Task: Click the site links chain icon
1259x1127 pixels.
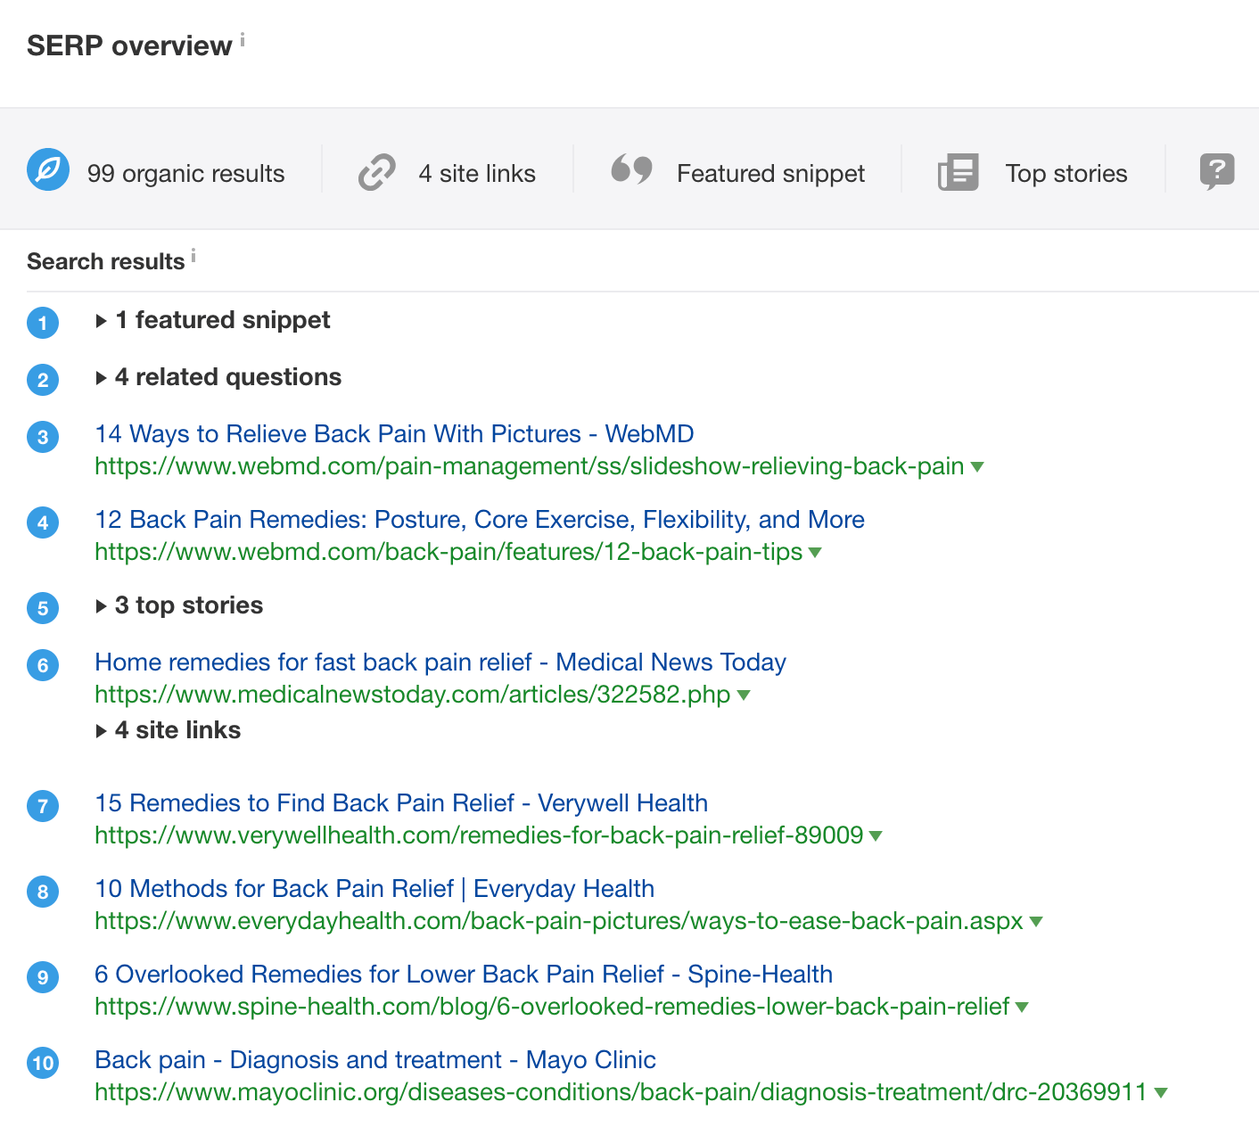Action: point(376,172)
